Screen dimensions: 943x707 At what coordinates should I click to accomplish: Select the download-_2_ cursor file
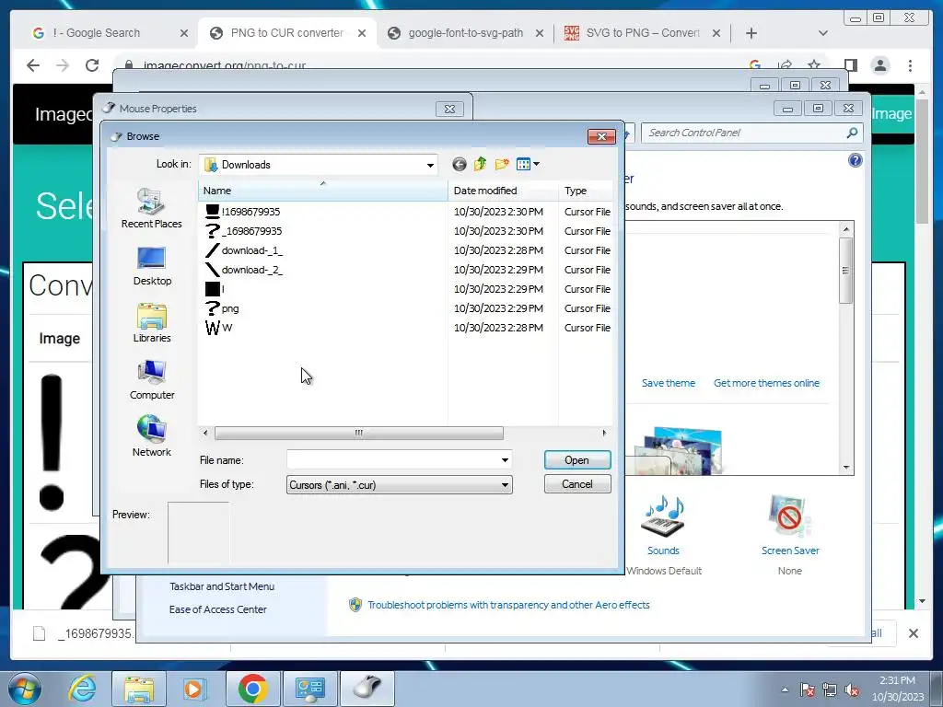pyautogui.click(x=243, y=270)
